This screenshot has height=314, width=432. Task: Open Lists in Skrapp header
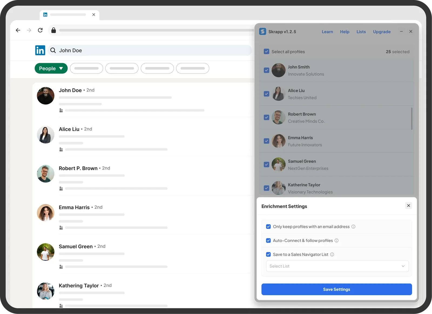click(x=361, y=32)
